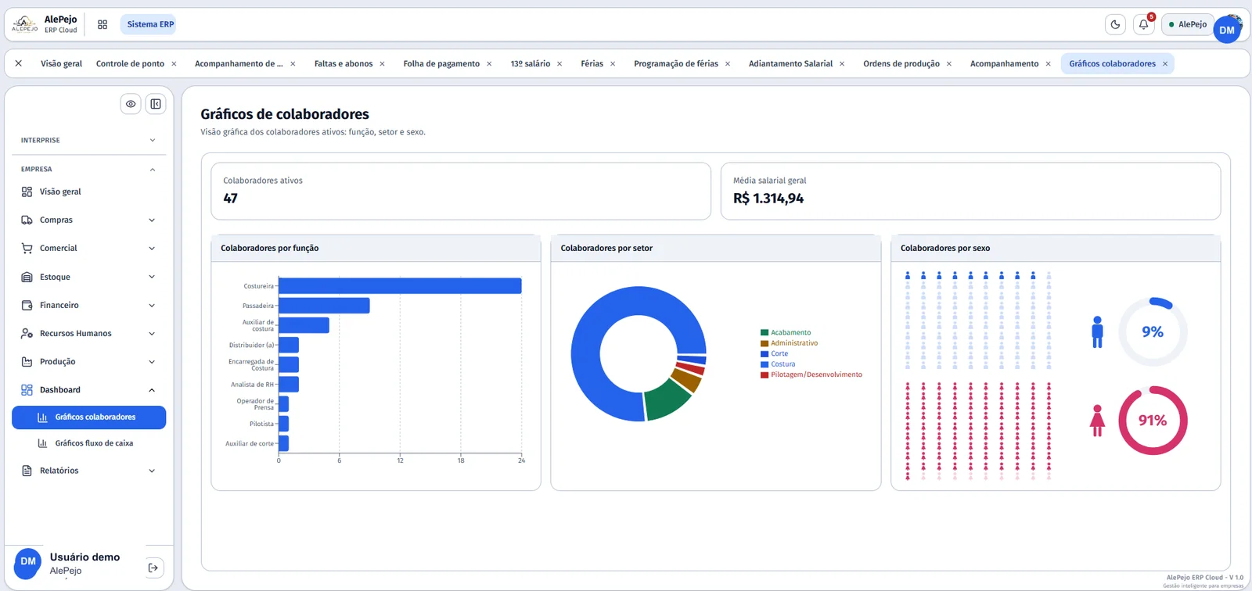Viewport: 1252px width, 591px height.
Task: Open the DM user avatar in the top-right header
Action: (1227, 30)
